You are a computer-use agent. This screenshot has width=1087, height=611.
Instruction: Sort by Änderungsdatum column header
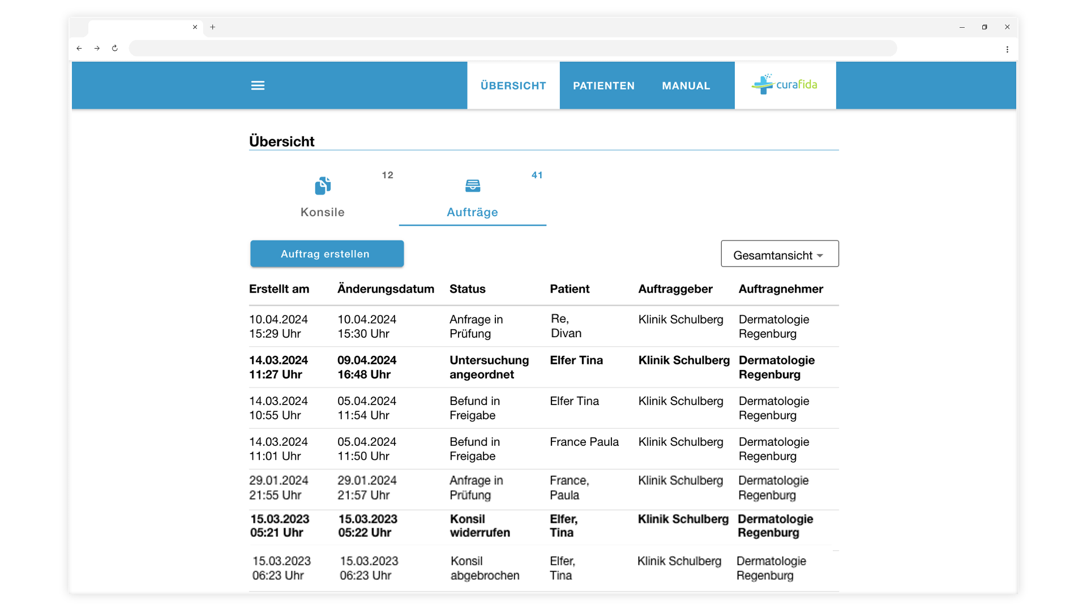coord(386,289)
